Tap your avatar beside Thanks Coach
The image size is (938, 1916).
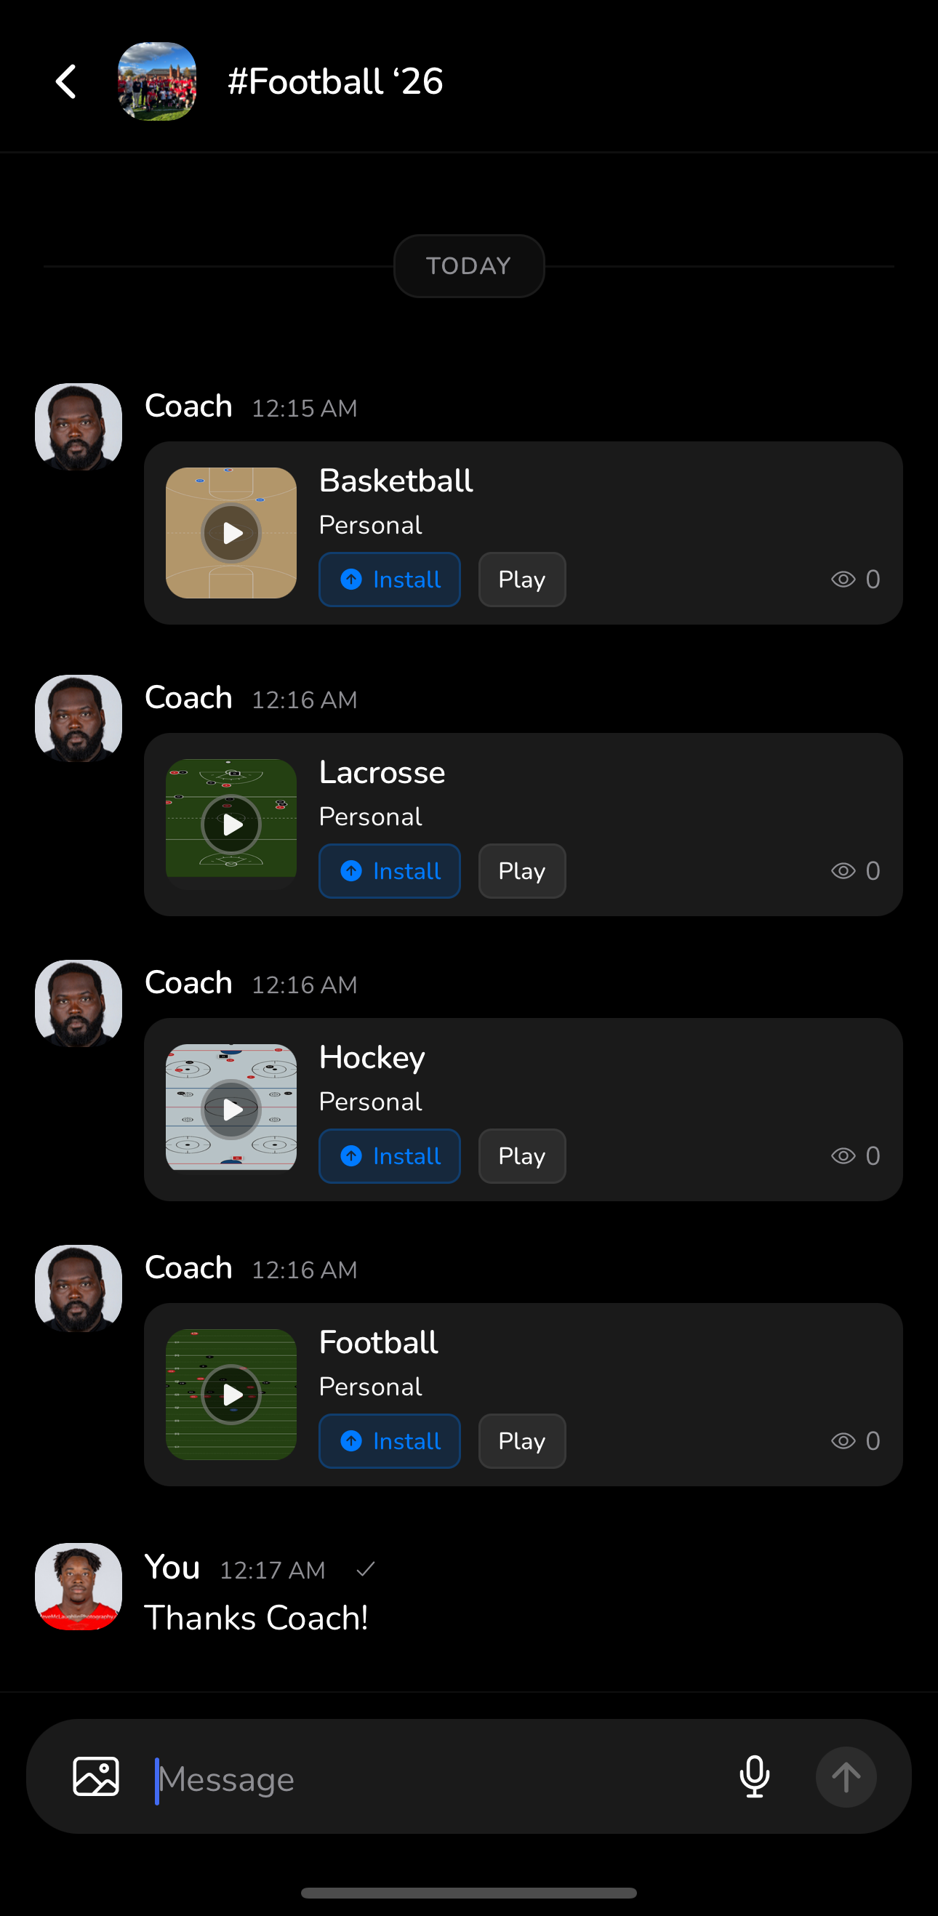[79, 1587]
